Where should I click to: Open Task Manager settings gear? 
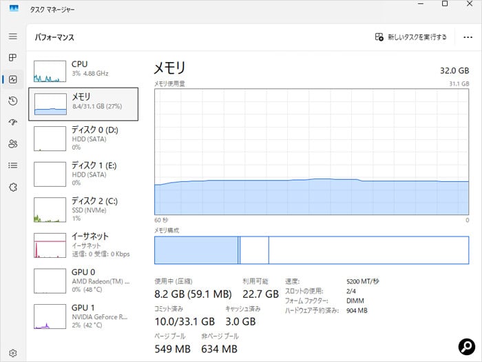12,353
